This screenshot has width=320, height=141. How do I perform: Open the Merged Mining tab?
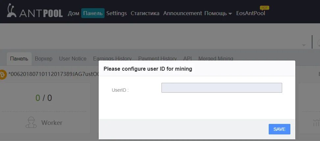coord(216,59)
